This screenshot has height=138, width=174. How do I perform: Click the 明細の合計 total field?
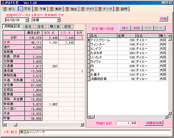tap(127, 123)
